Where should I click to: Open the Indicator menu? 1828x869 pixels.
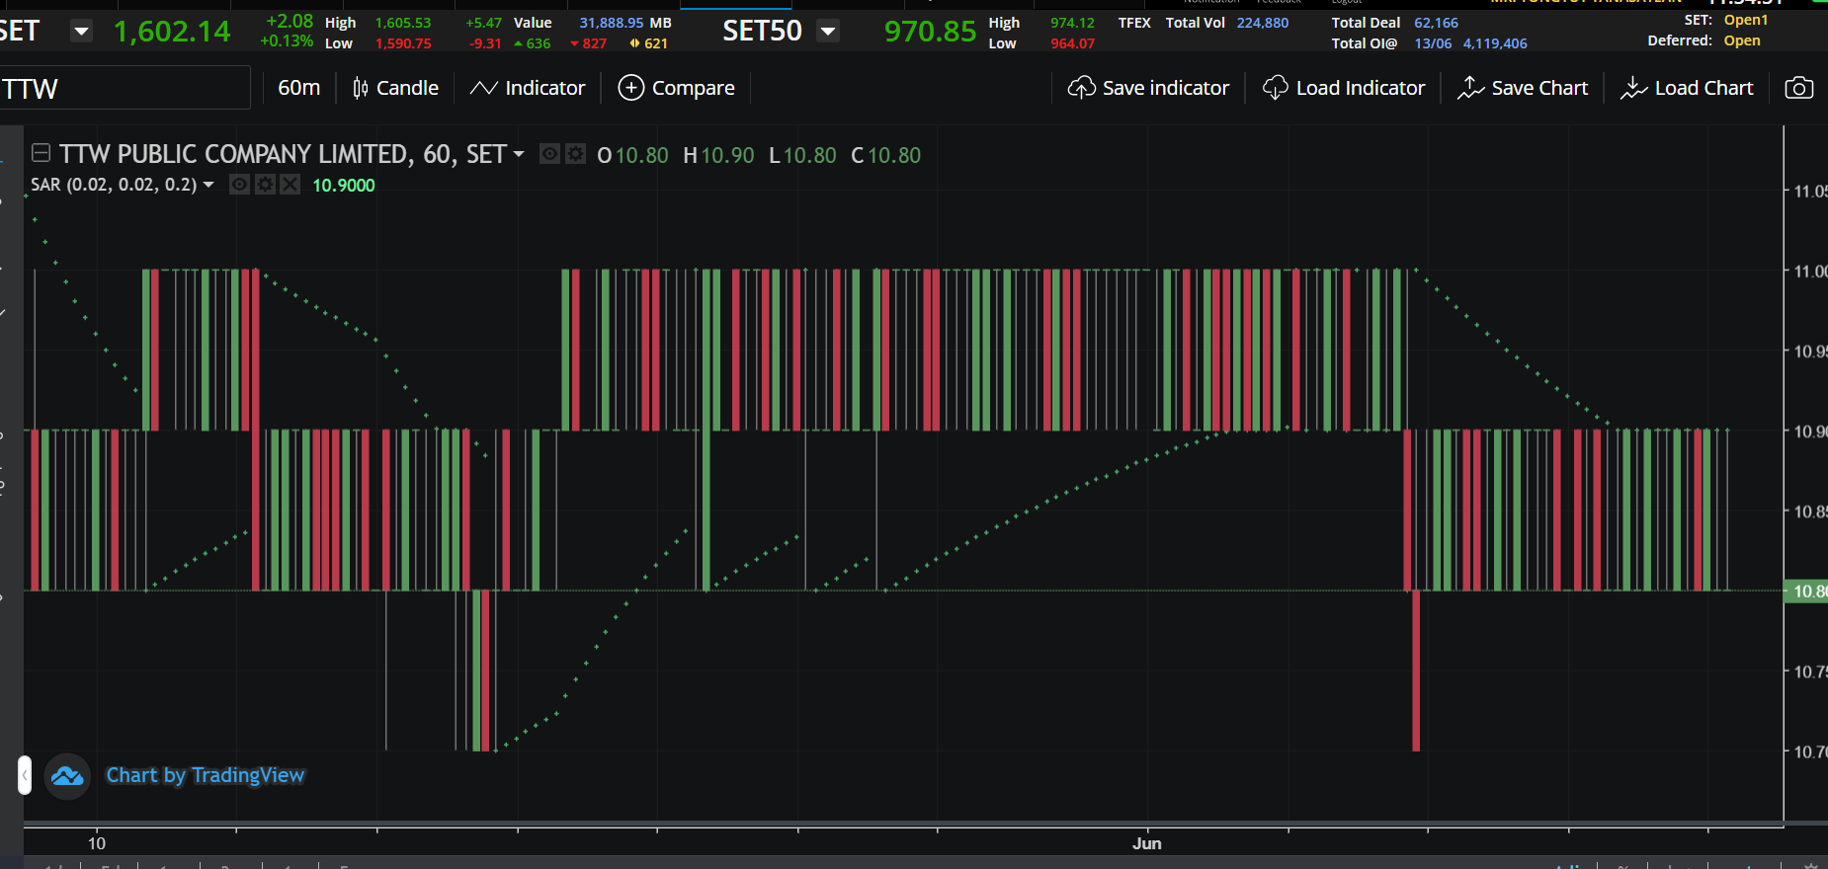528,88
